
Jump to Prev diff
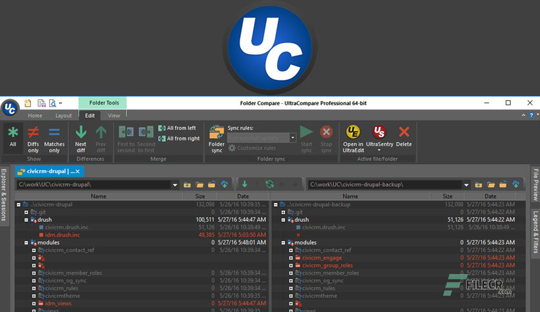tap(101, 138)
